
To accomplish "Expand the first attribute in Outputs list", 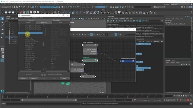I will pyautogui.click(x=19, y=25).
